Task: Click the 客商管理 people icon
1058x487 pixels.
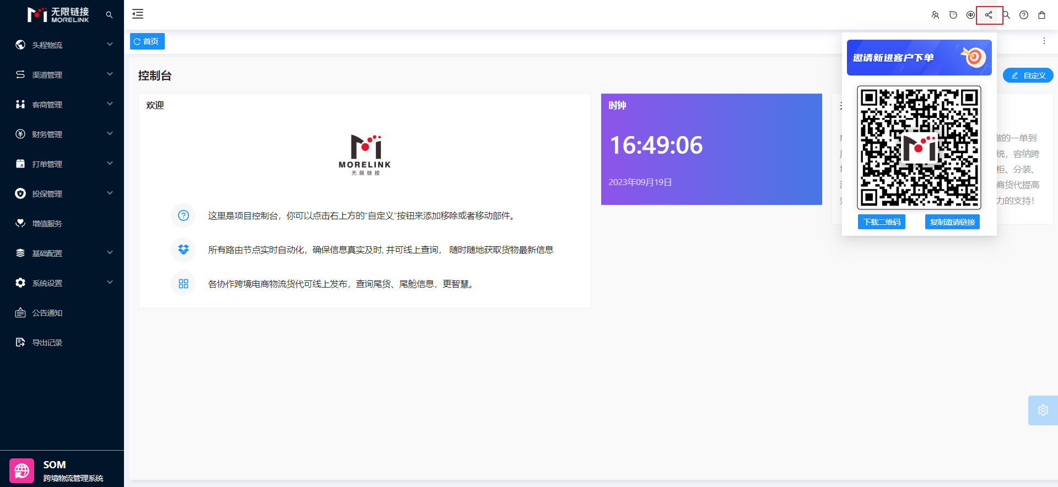Action: pos(20,104)
